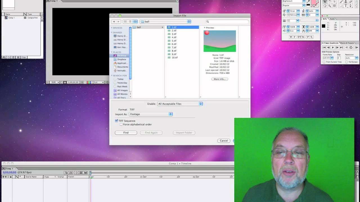This screenshot has height=202, width=360.
Task: Open the ball folder path dropdown
Action: coord(166,22)
